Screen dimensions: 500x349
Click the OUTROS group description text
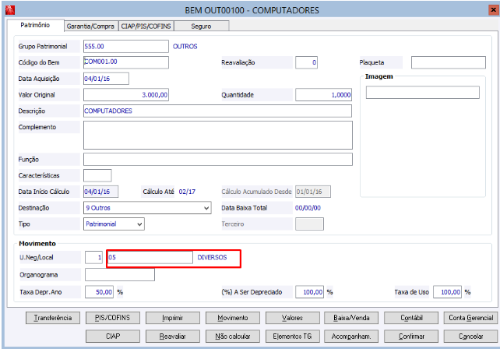click(185, 47)
